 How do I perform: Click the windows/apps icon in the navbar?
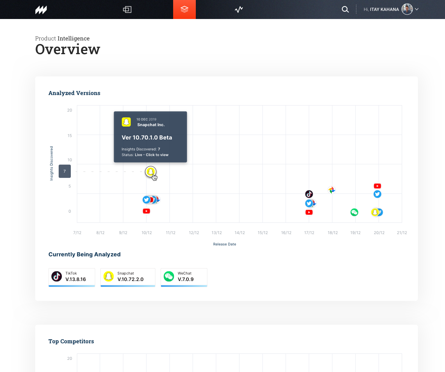click(127, 9)
